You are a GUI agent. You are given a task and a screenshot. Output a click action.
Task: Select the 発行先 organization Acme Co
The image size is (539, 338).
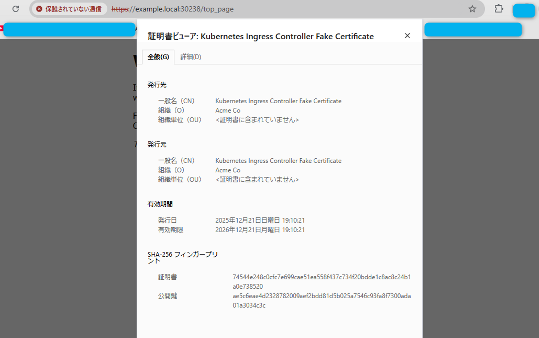228,110
